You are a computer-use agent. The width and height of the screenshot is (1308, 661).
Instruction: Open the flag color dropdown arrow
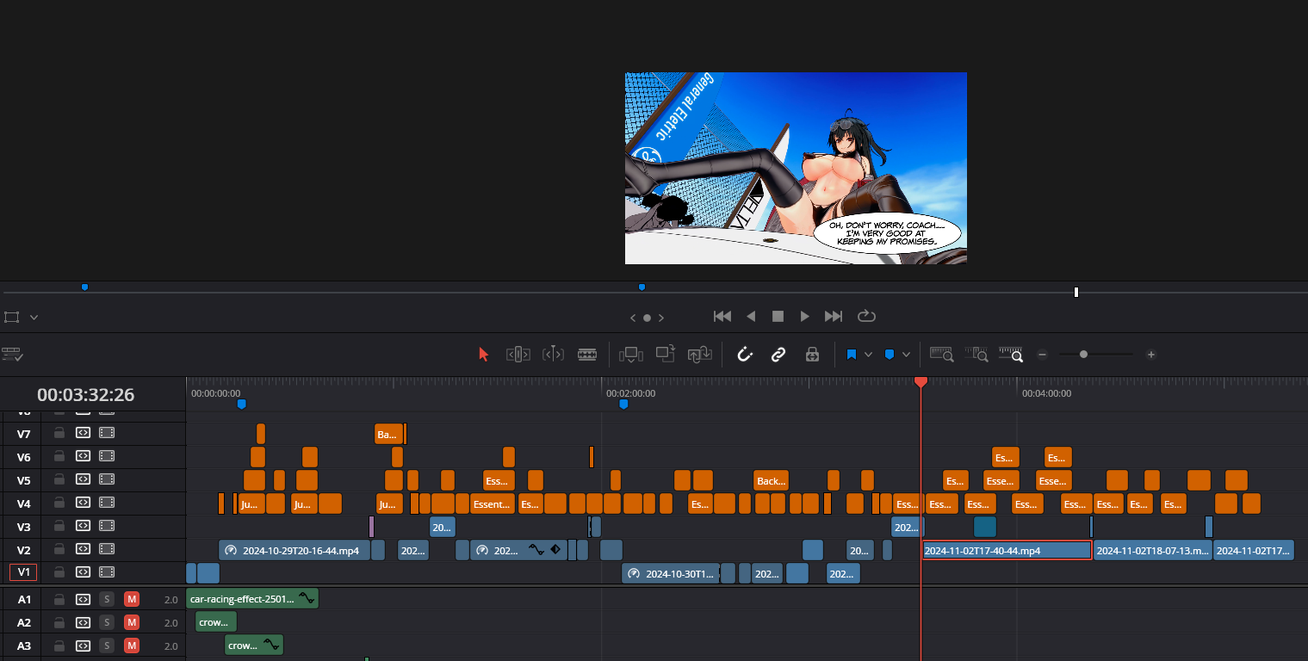[868, 355]
